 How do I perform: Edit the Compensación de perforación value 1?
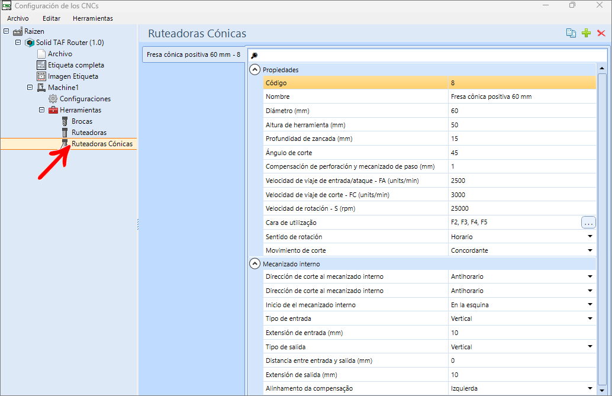pos(522,167)
